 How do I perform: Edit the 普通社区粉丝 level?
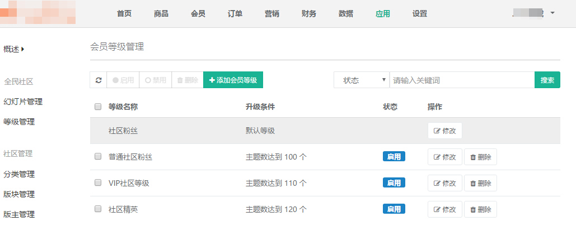point(444,157)
